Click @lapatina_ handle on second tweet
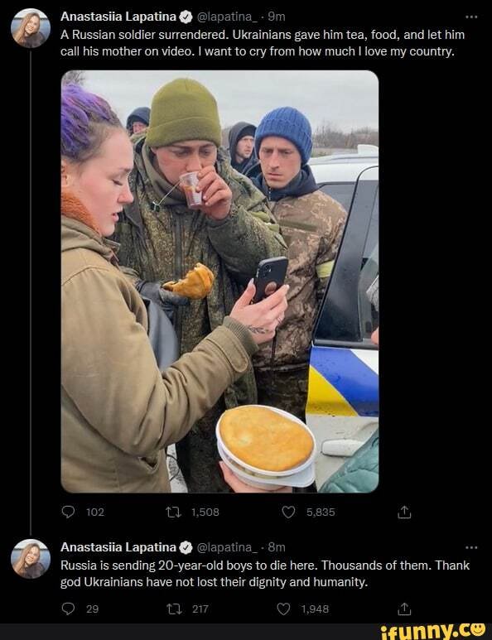This screenshot has width=492, height=640. click(227, 547)
